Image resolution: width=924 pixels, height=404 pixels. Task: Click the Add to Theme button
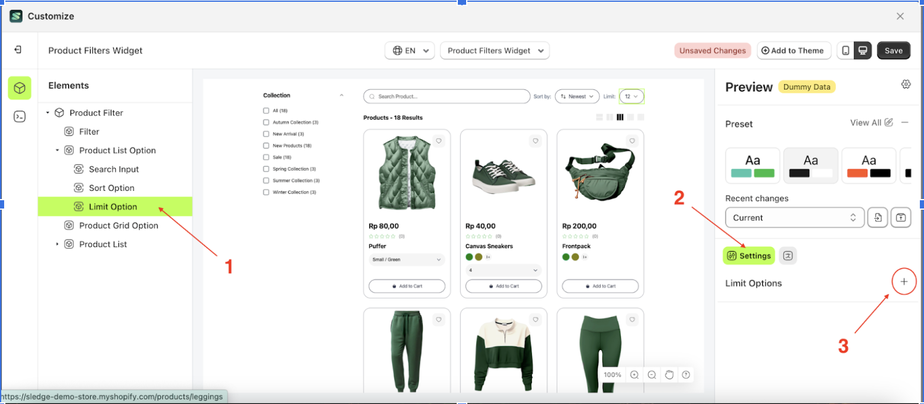point(794,51)
